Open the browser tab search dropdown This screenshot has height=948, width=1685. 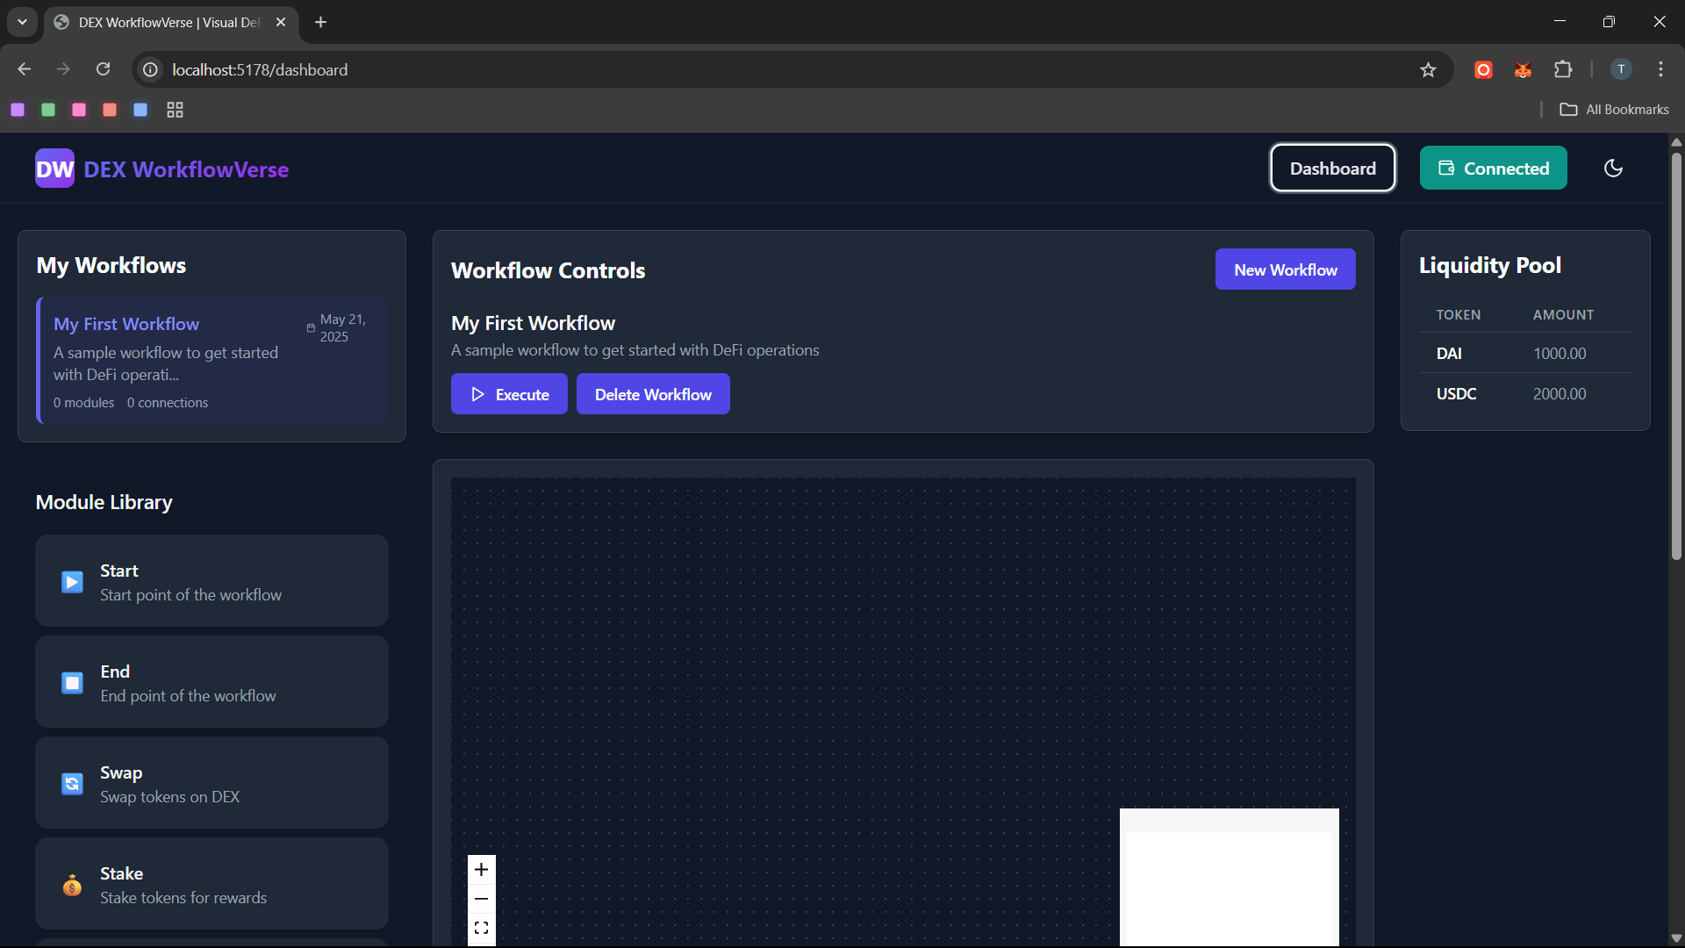pyautogui.click(x=22, y=22)
